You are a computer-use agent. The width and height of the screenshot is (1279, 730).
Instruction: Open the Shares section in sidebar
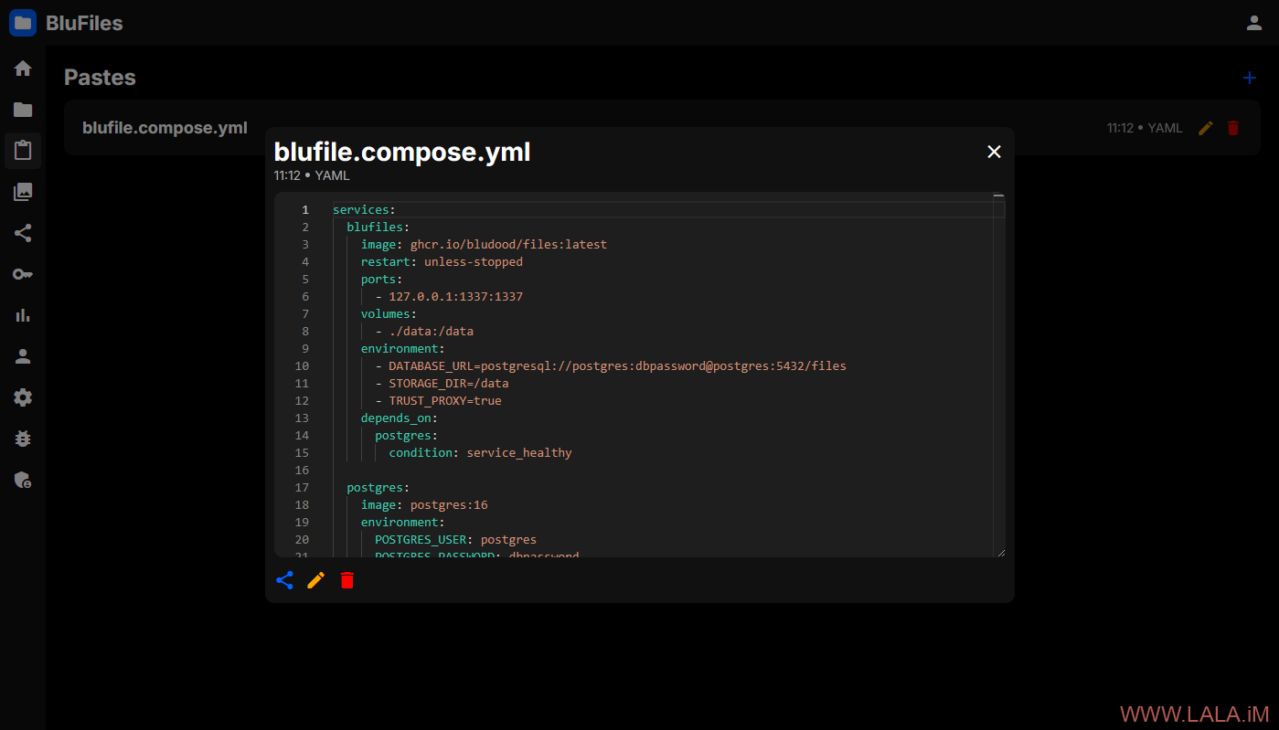tap(23, 233)
